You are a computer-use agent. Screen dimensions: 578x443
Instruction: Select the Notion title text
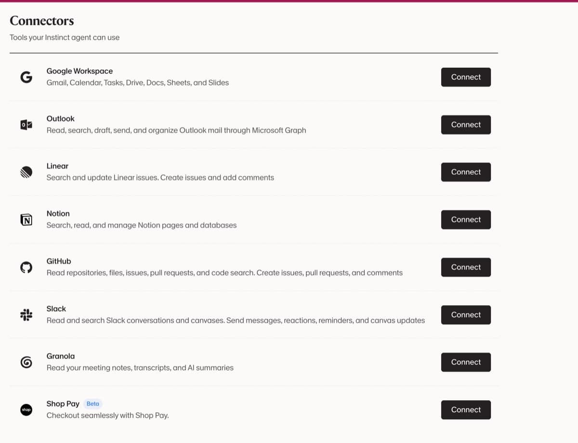point(58,214)
